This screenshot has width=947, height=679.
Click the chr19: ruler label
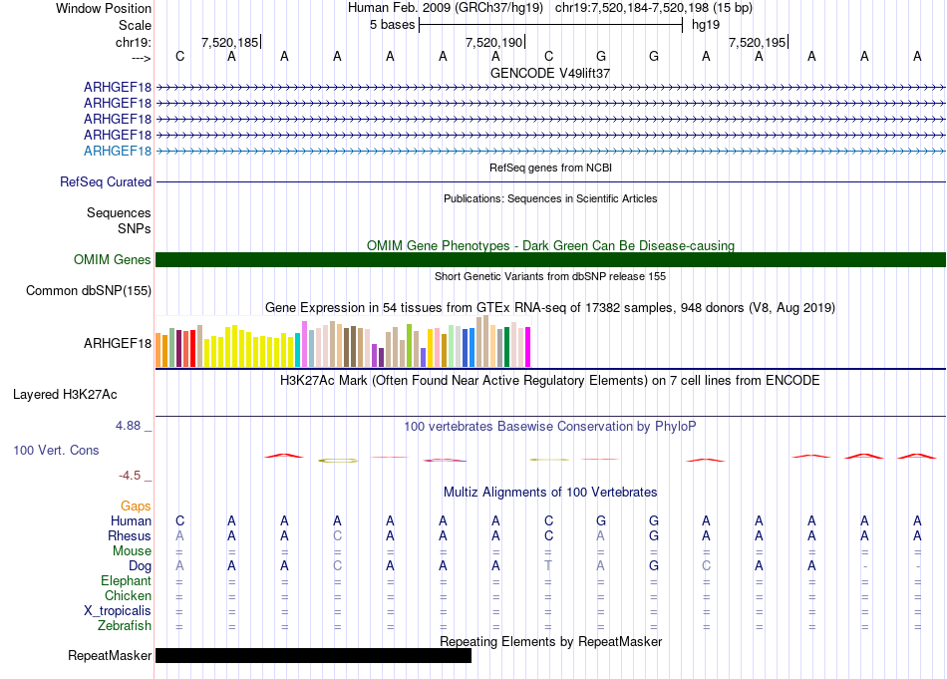[x=133, y=42]
